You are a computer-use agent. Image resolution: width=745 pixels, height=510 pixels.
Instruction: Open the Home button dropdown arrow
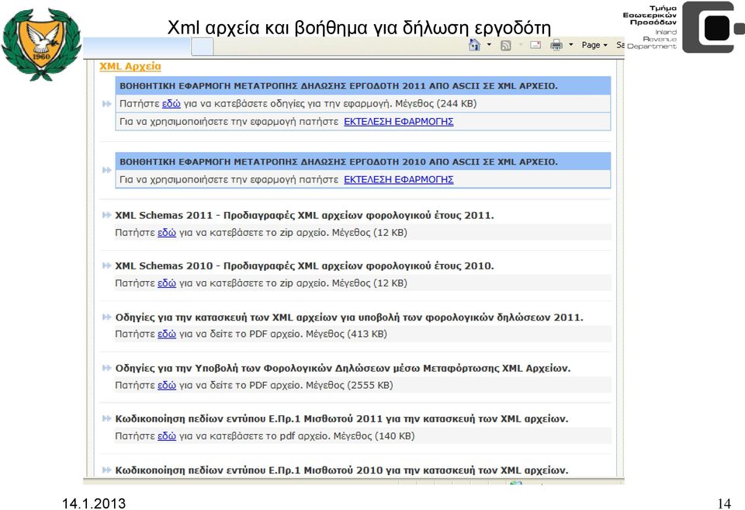click(x=489, y=45)
